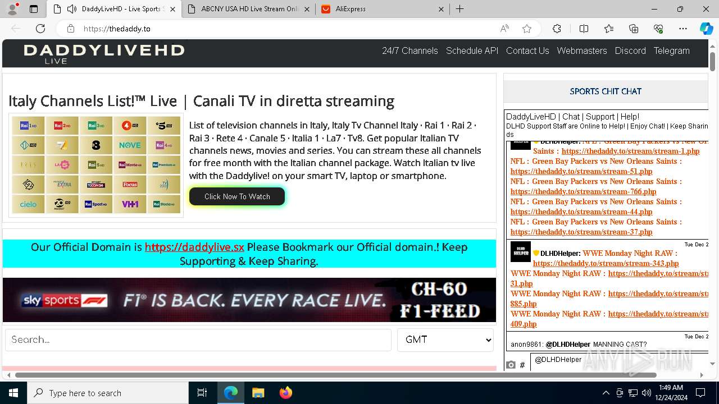Click the SPORTS CHIT CHAT heading

pyautogui.click(x=606, y=91)
